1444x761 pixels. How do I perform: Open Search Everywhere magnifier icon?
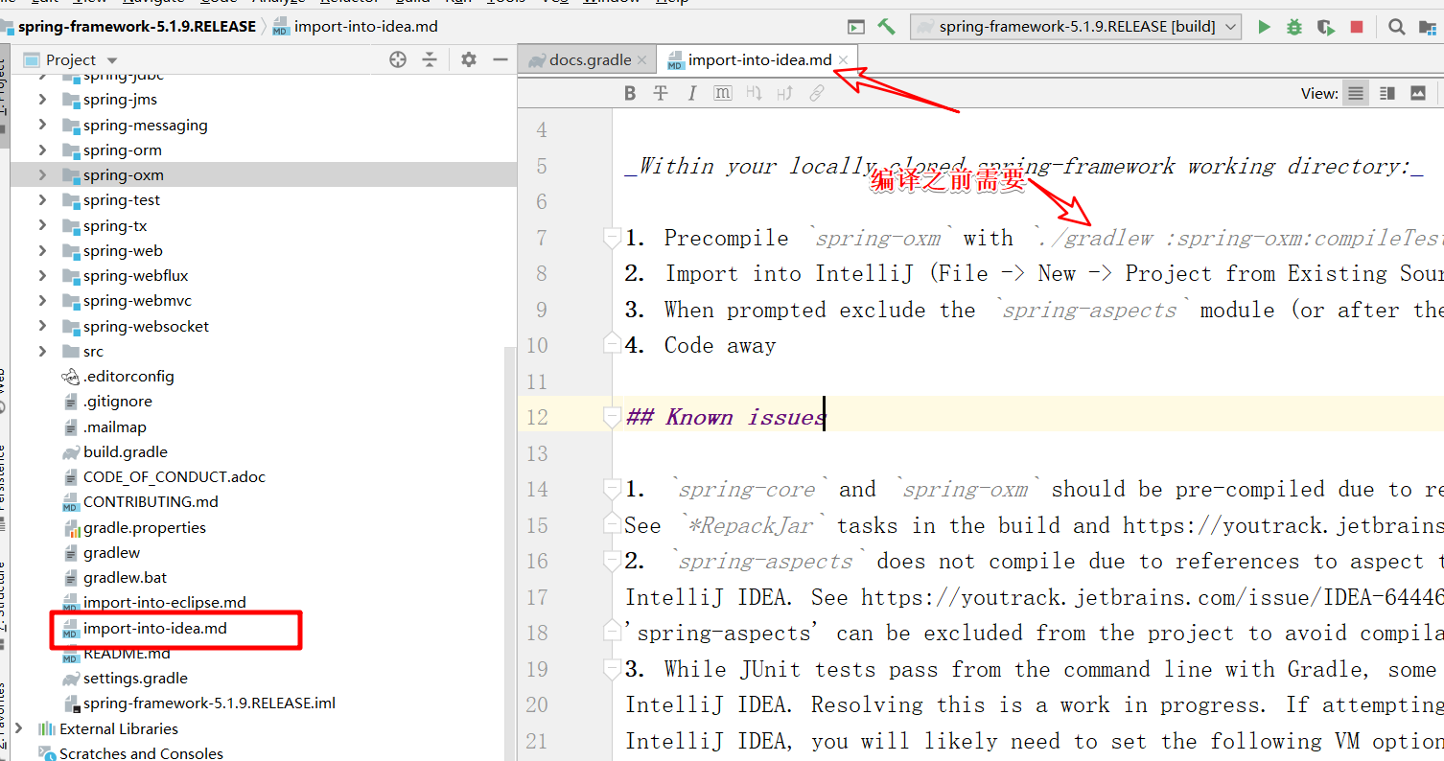1397,27
